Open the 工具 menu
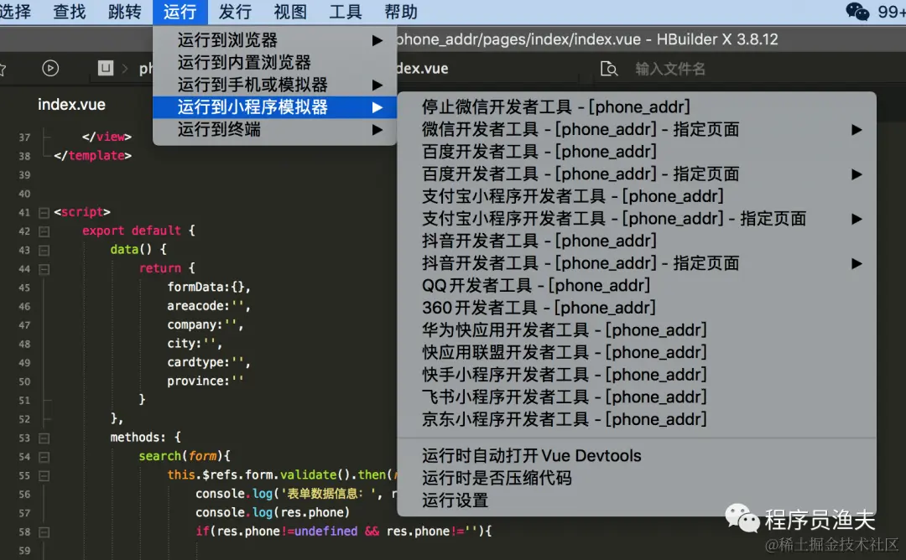906x560 pixels. click(x=346, y=12)
